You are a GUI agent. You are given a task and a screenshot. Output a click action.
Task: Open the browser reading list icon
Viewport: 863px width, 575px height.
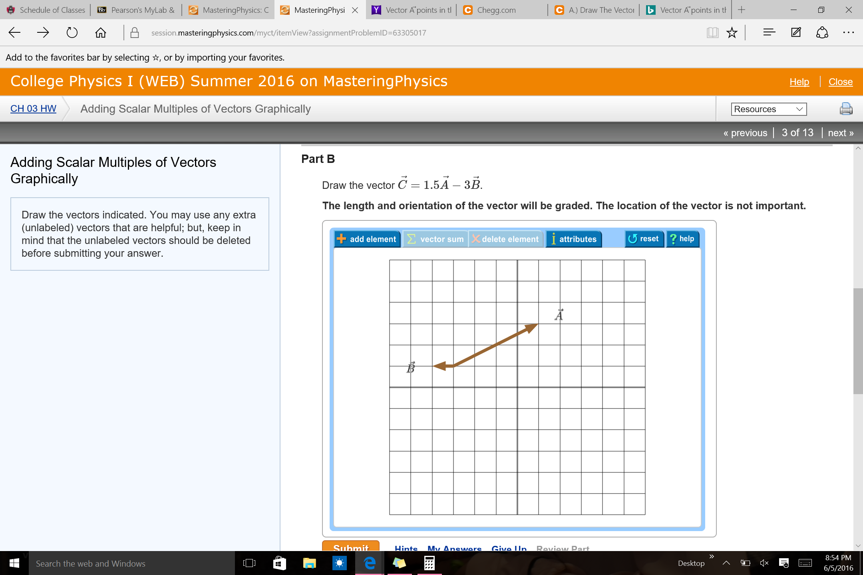pyautogui.click(x=712, y=33)
